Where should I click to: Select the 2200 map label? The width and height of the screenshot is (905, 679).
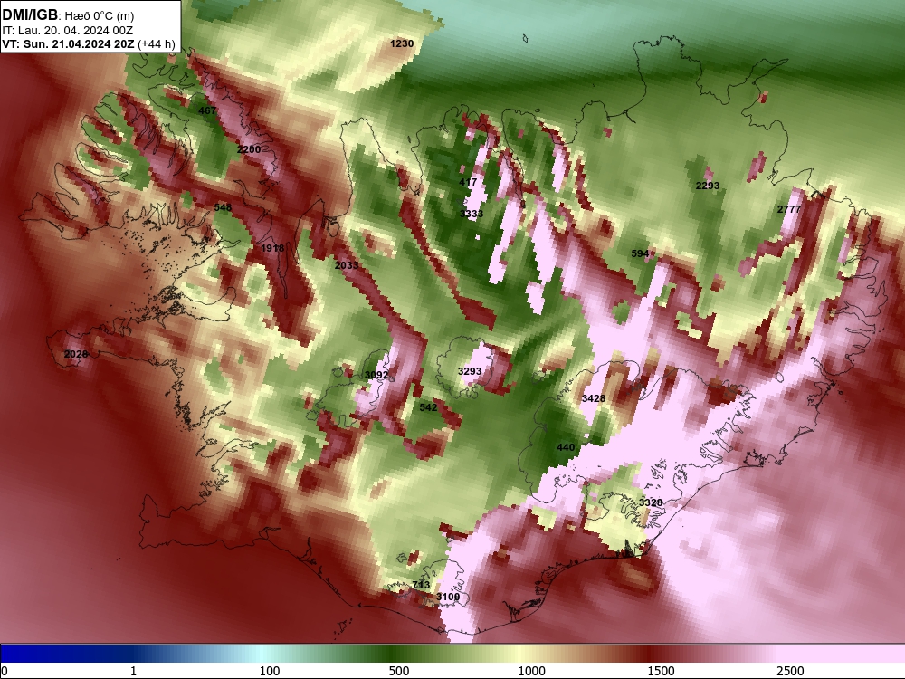(x=249, y=149)
